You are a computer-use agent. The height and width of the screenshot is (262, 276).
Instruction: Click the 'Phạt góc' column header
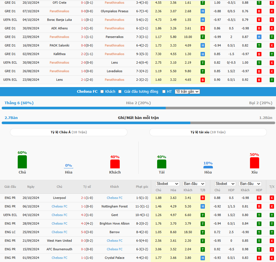(x=142, y=187)
